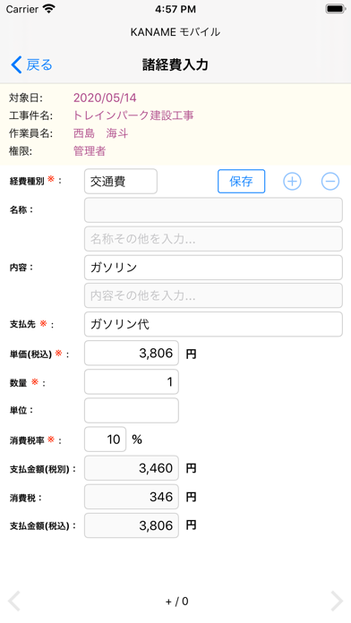Open the 経費種別 selector showing 交通費
This screenshot has height=623, width=351.
tap(121, 182)
